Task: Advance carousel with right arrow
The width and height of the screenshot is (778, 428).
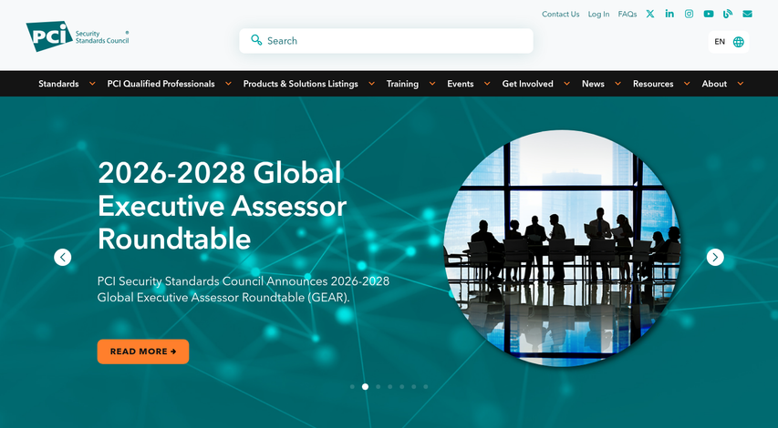Action: pyautogui.click(x=715, y=257)
